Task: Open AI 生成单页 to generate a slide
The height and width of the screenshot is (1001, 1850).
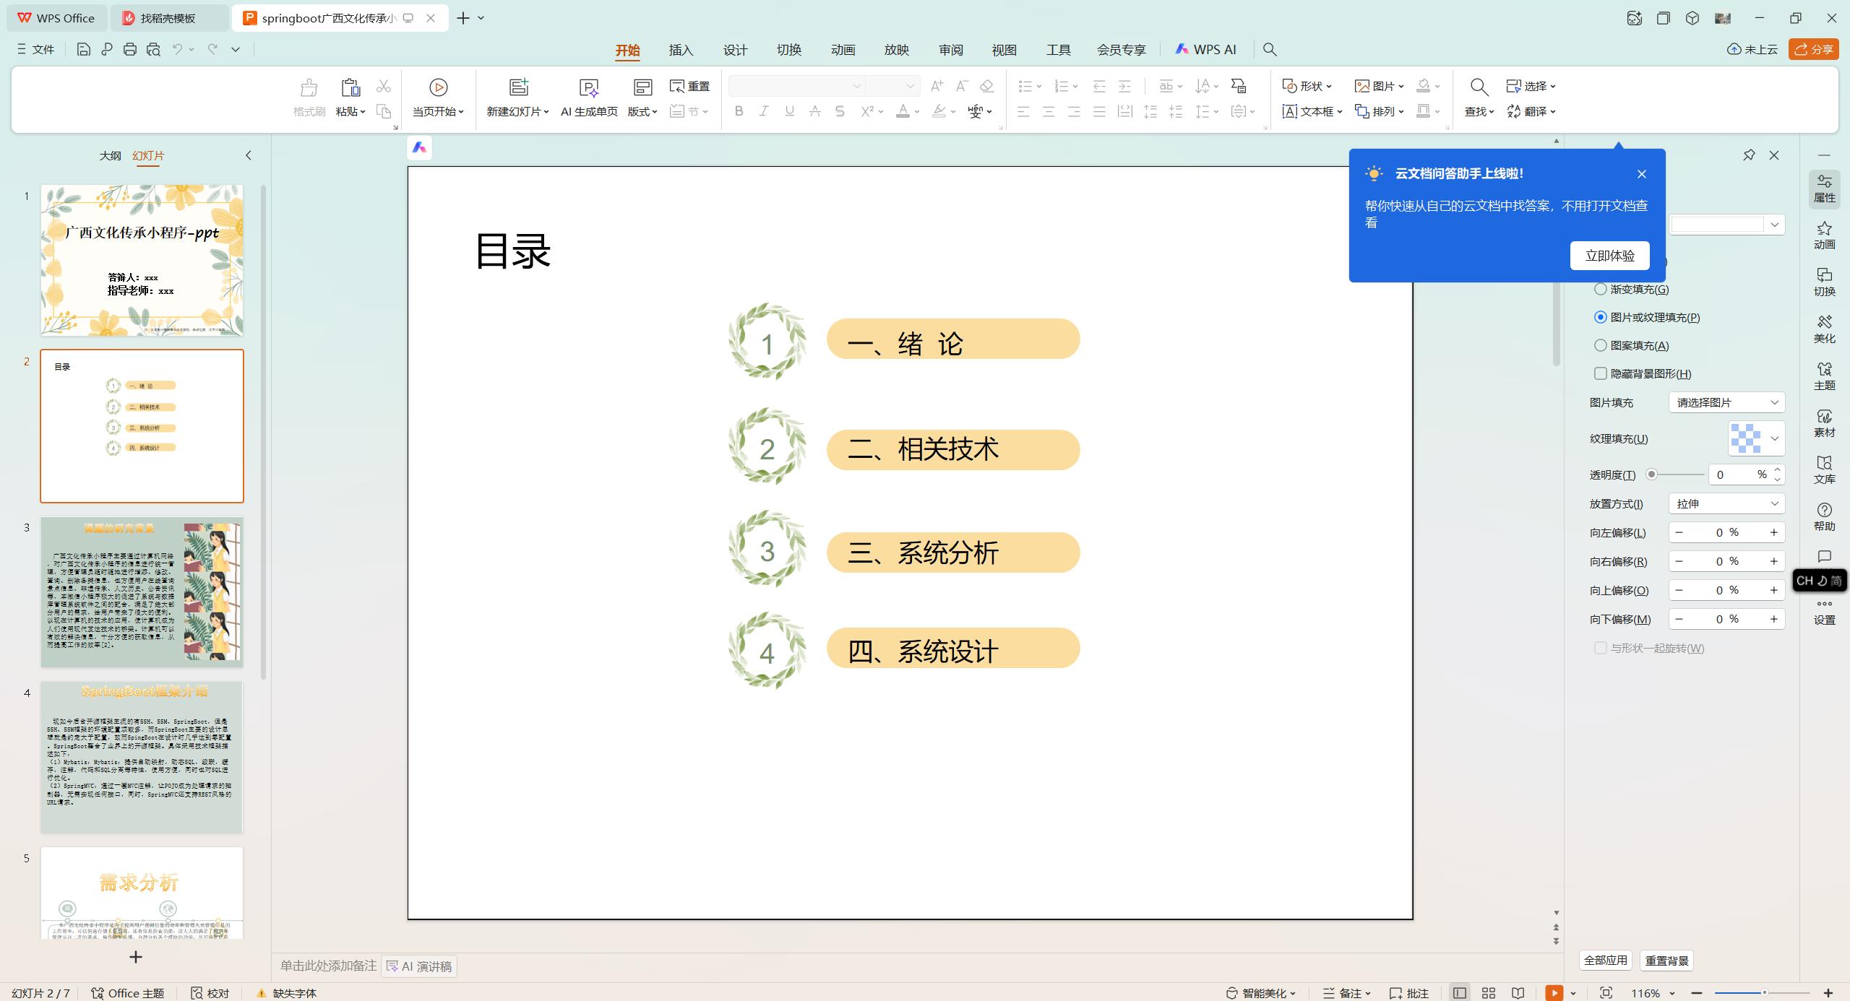Action: coord(588,97)
